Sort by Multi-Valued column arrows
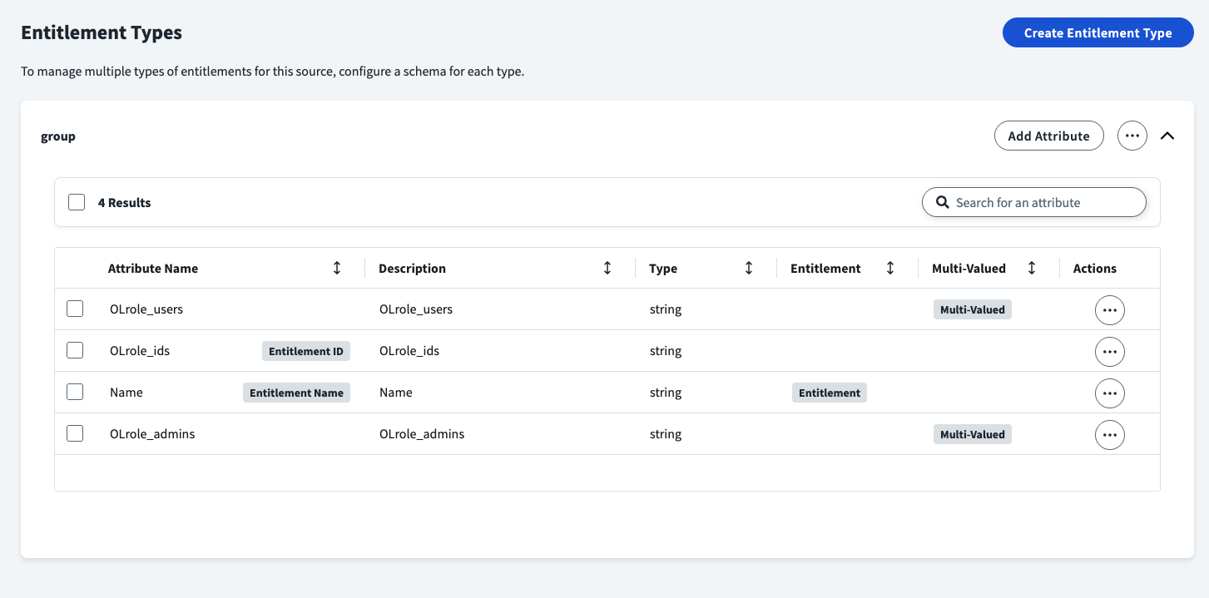This screenshot has height=598, width=1209. pos(1032,268)
